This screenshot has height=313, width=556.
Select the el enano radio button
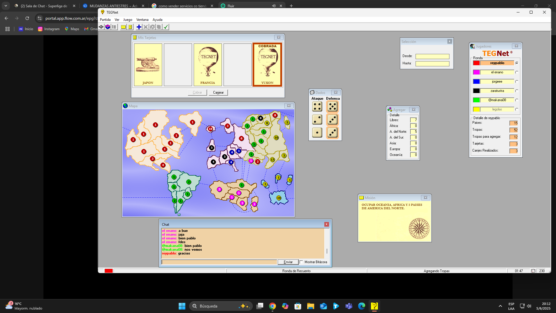coord(517,72)
